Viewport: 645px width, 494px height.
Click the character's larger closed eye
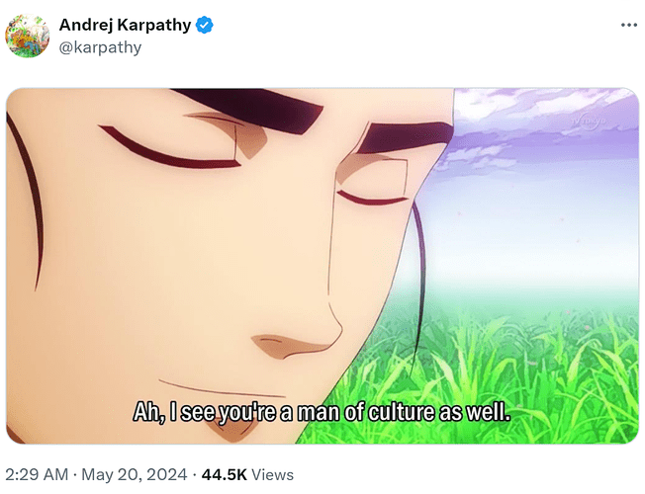[x=168, y=149]
